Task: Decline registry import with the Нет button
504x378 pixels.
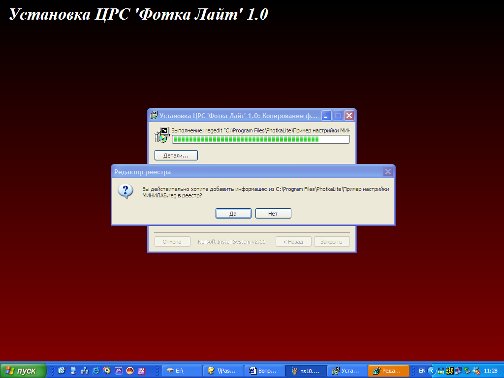Action: click(x=273, y=214)
